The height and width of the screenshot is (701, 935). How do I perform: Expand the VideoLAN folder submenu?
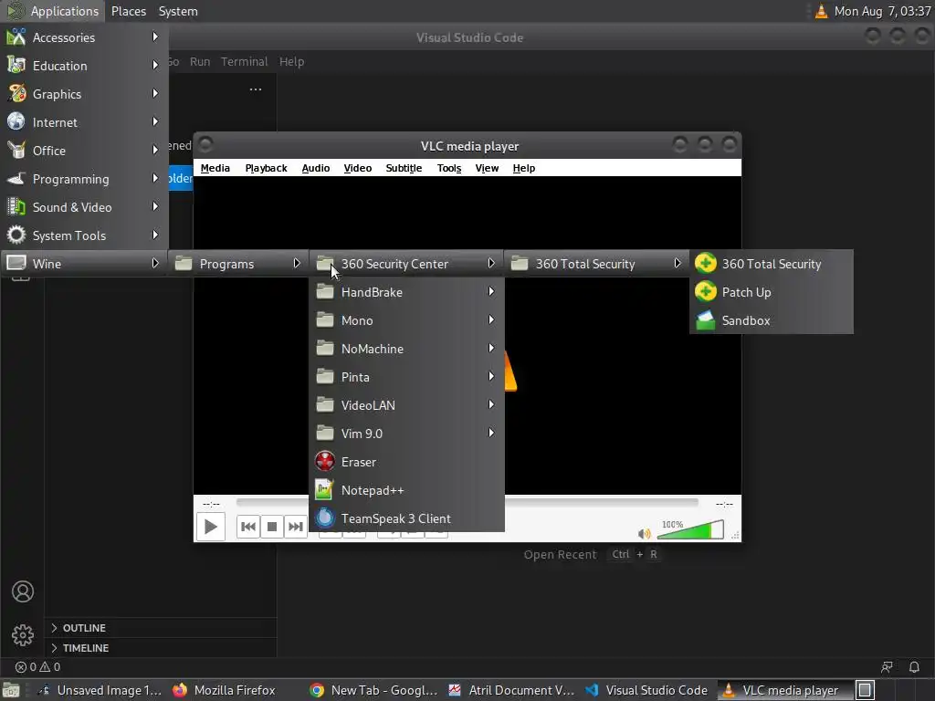[406, 405]
